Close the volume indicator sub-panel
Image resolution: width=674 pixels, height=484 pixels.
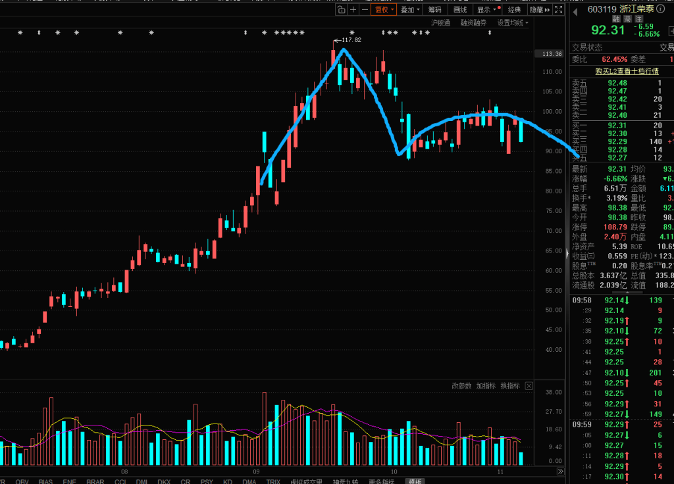[528, 386]
